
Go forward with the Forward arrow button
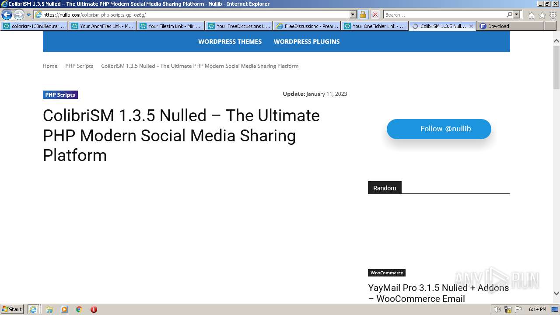click(x=19, y=15)
